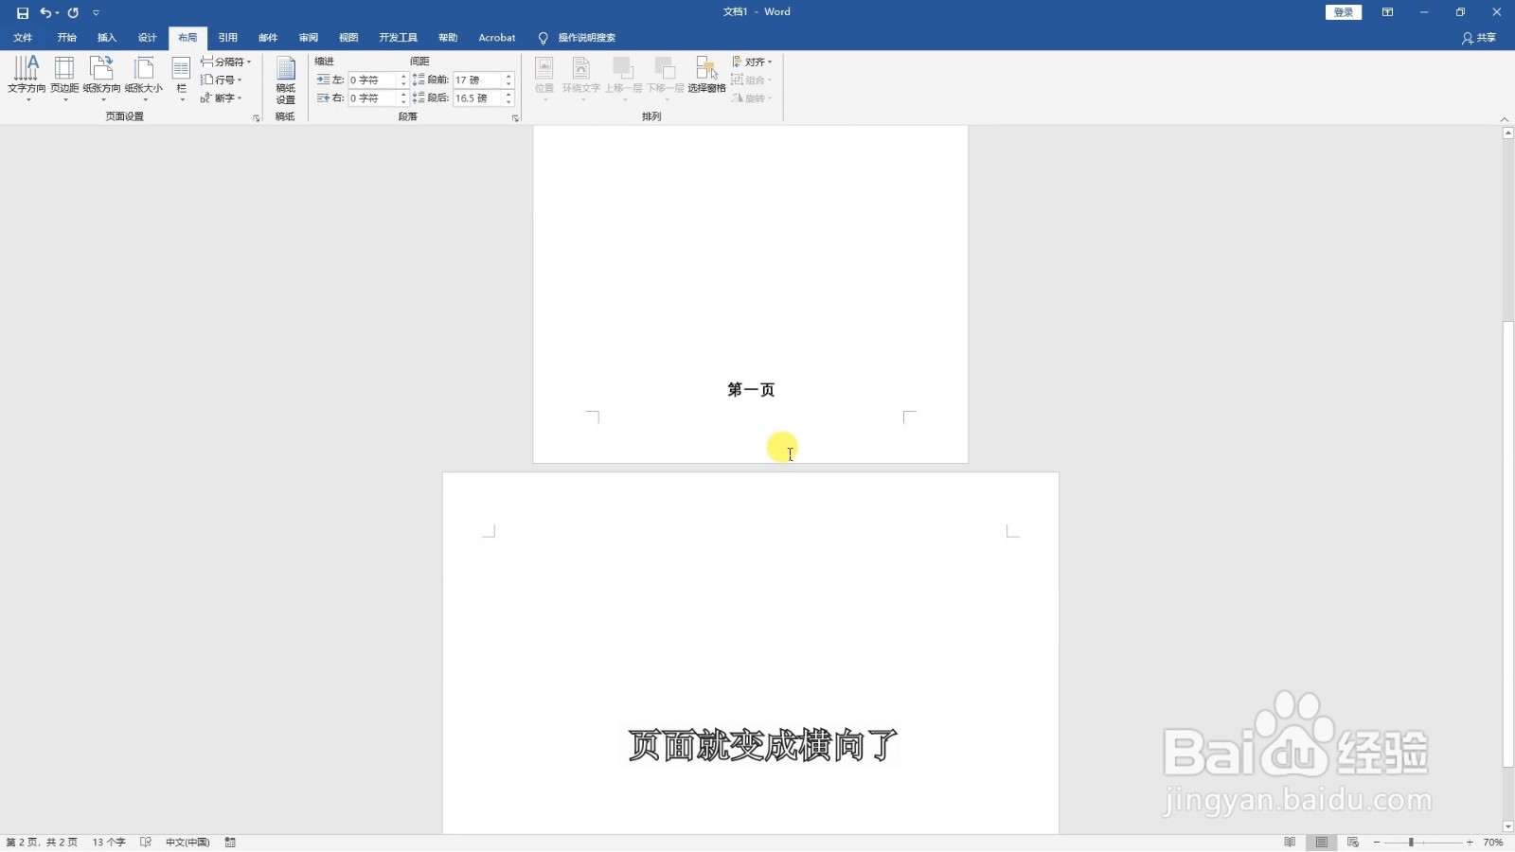Switch to the Insert (插入) tab
1515x852 pixels.
[107, 38]
